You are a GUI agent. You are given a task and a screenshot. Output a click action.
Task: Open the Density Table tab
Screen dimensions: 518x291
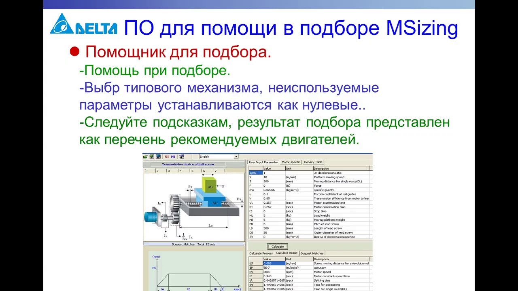click(x=313, y=162)
